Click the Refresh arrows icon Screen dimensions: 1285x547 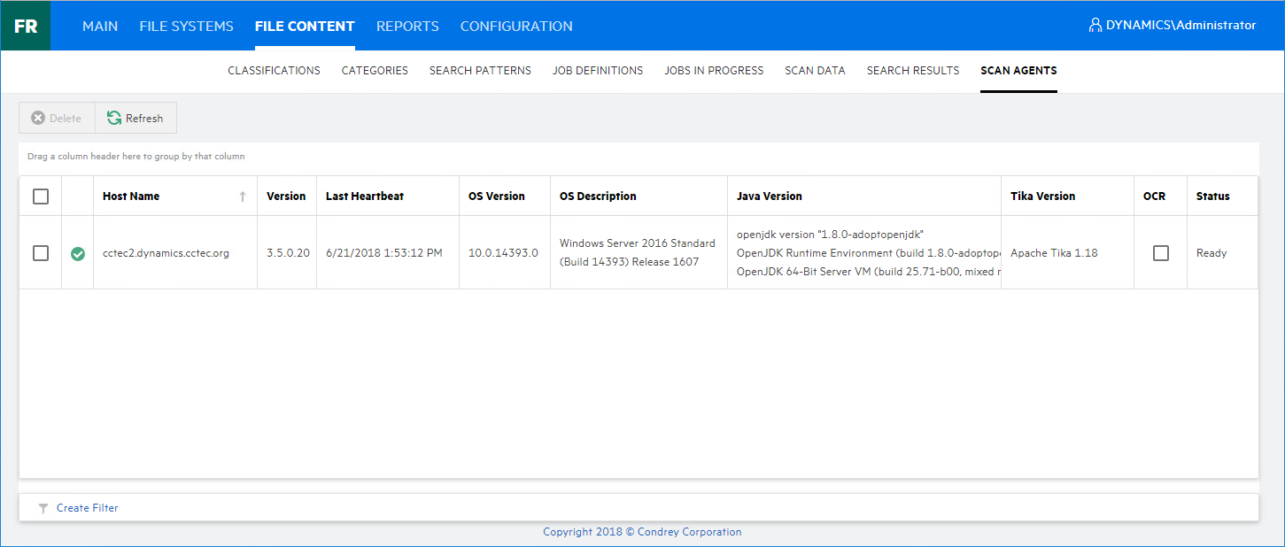tap(114, 118)
